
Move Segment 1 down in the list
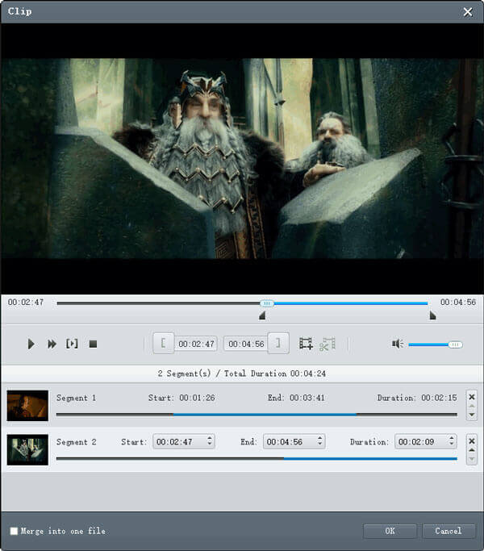click(x=472, y=415)
